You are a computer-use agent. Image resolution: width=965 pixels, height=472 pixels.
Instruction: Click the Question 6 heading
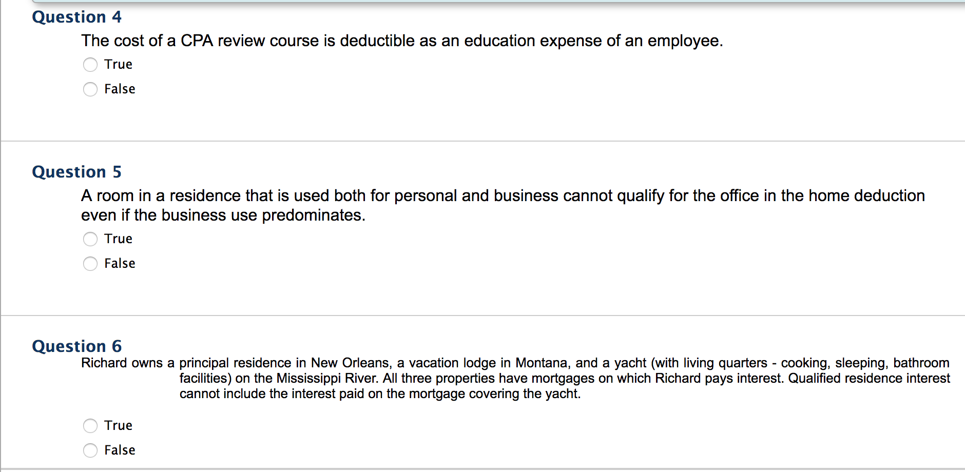(77, 346)
